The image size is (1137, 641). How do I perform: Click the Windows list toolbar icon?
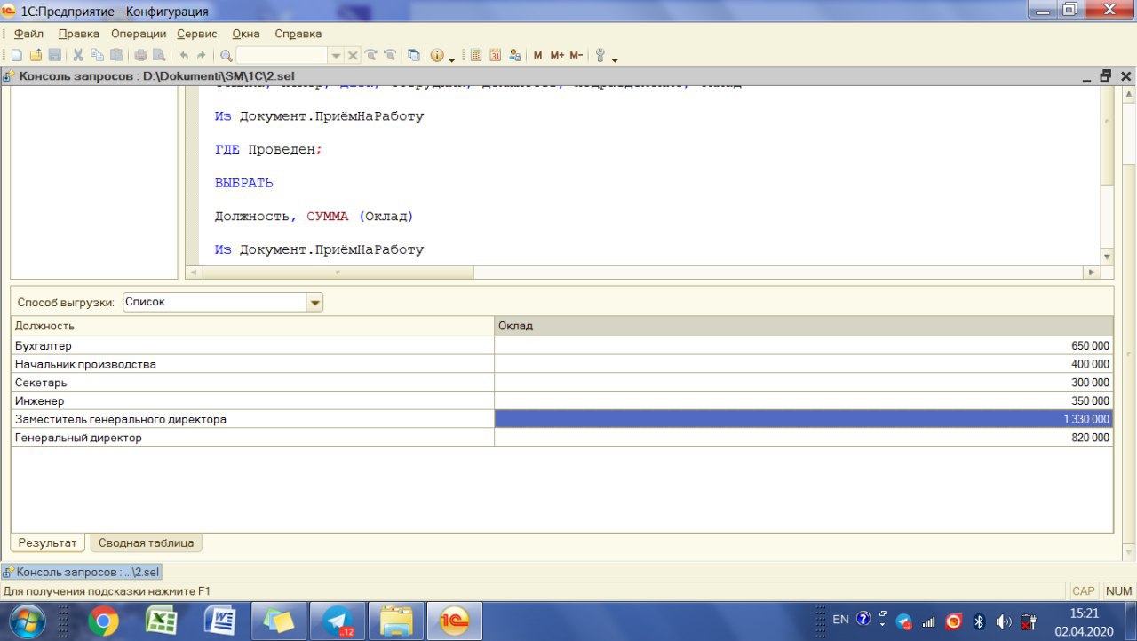coord(414,55)
